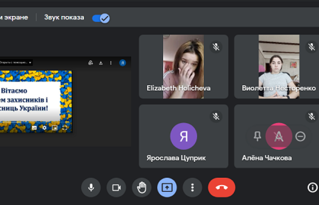Remove Алёна Чачкова from the call
This screenshot has height=205, width=319.
[x=300, y=136]
